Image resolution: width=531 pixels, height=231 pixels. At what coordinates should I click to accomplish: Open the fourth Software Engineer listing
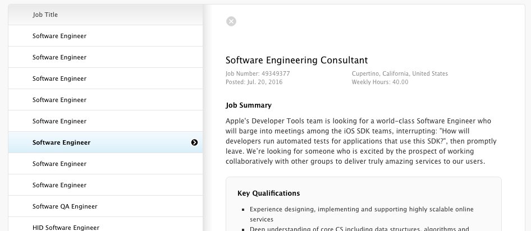[x=59, y=100]
